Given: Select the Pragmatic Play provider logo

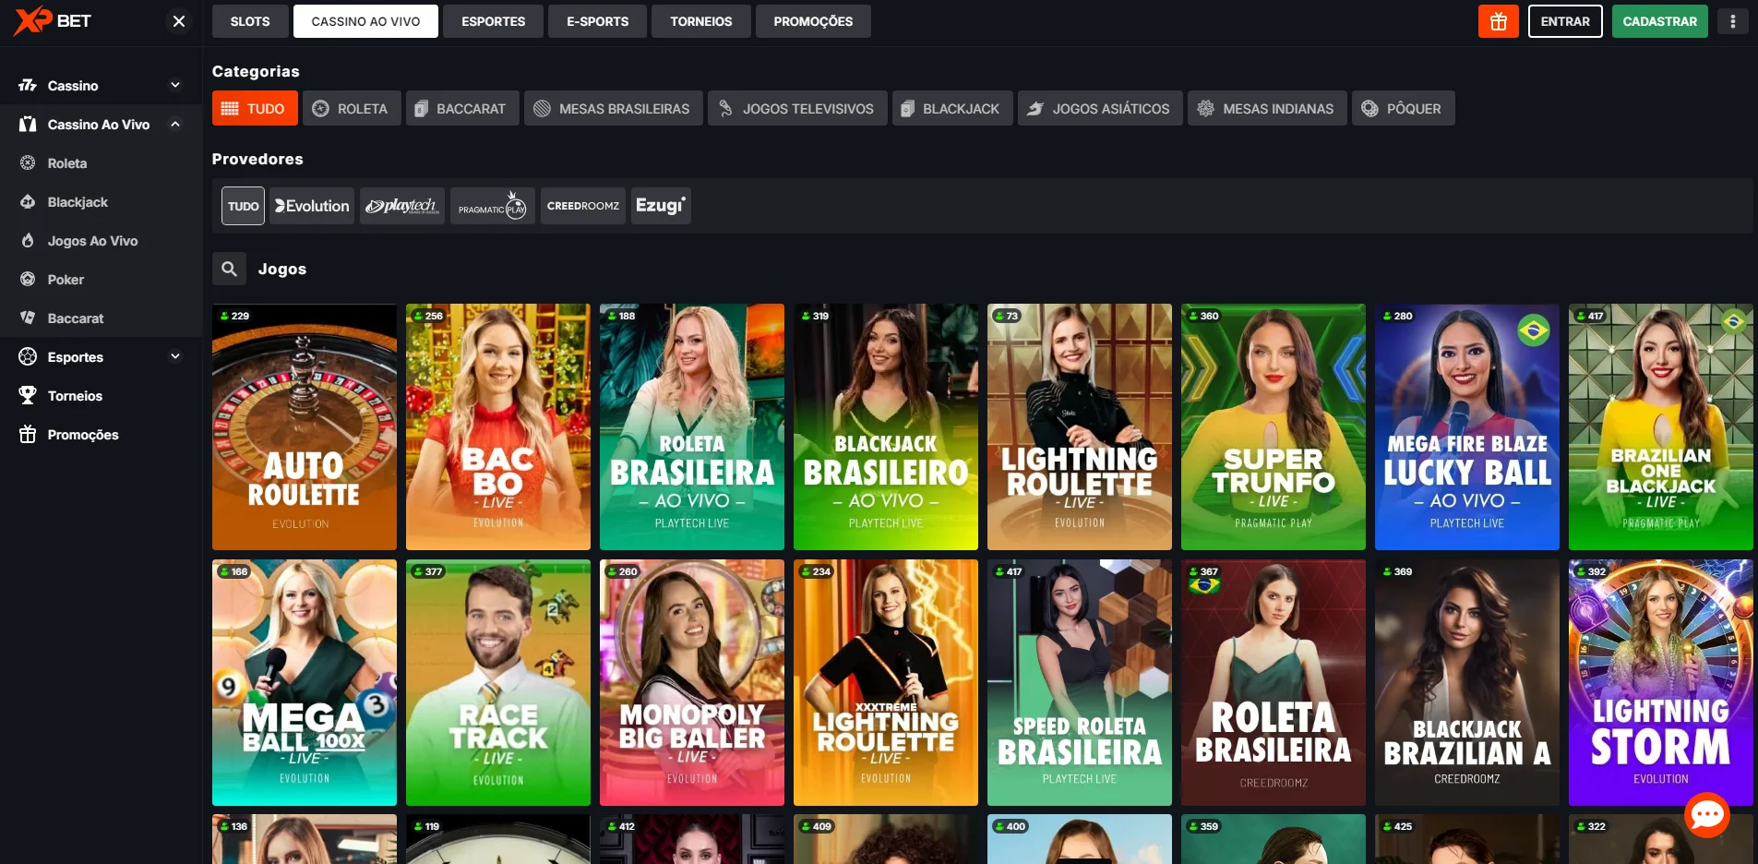Looking at the screenshot, I should 492,206.
